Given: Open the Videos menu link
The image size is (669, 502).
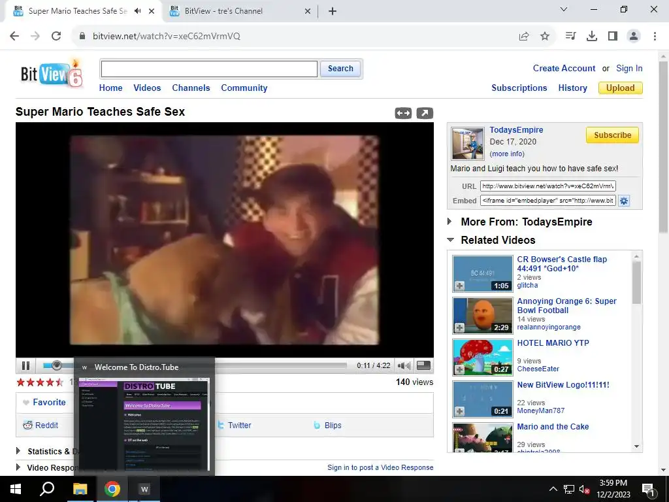Looking at the screenshot, I should pyautogui.click(x=147, y=88).
